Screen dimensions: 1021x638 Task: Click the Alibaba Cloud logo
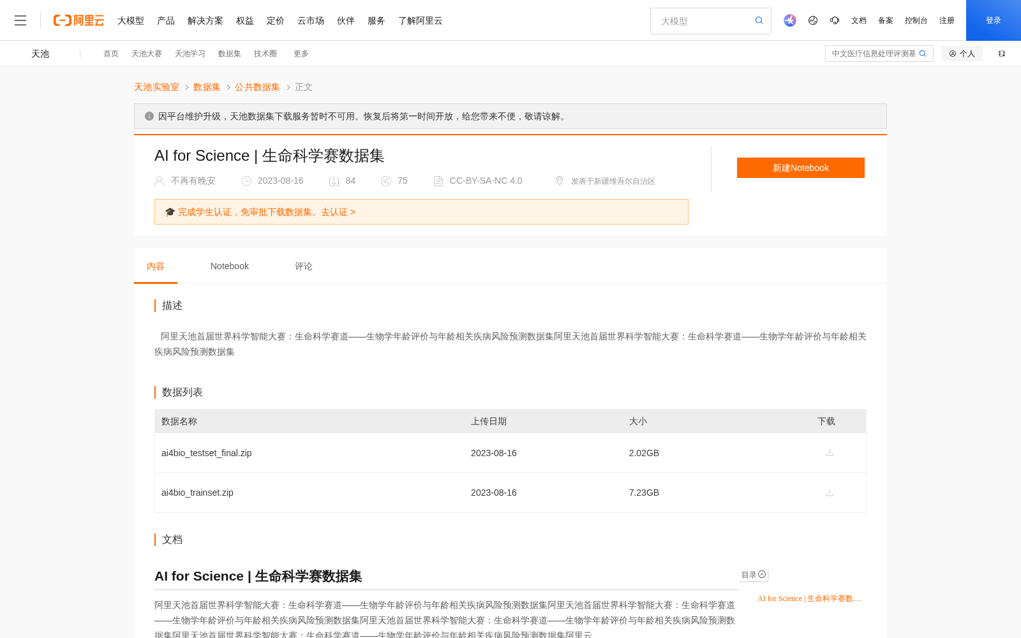[78, 20]
